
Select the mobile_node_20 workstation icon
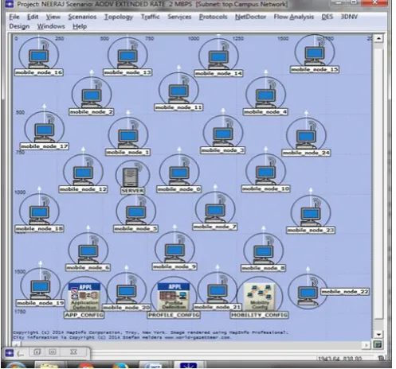[126, 293]
